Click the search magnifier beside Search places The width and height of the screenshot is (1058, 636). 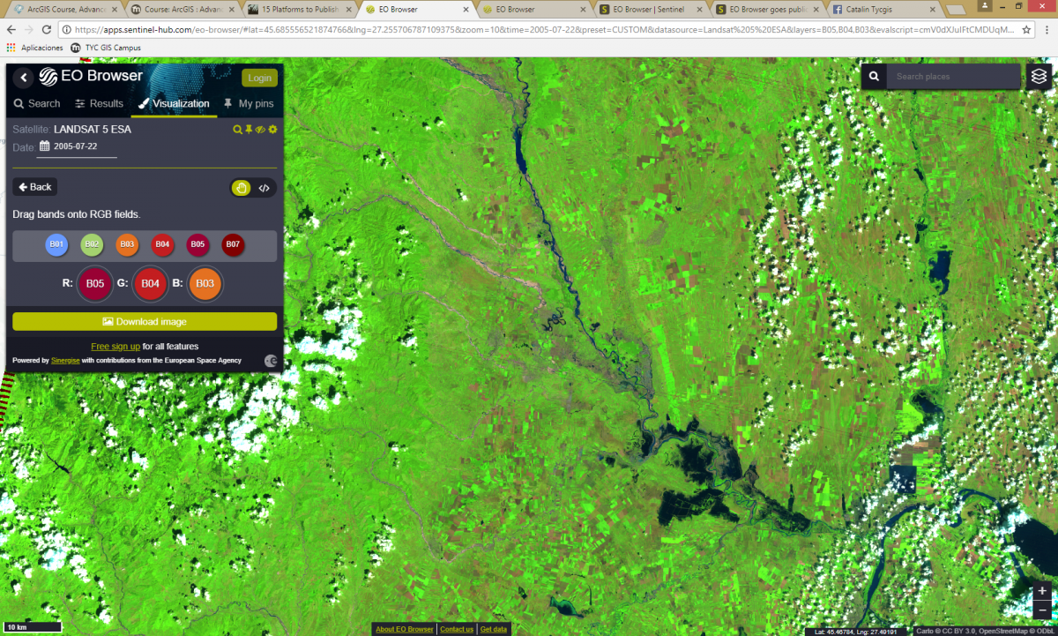[874, 77]
